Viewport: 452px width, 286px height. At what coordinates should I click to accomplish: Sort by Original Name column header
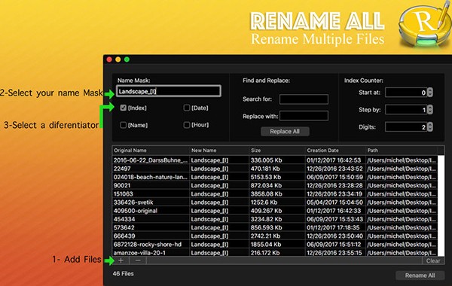pos(151,151)
